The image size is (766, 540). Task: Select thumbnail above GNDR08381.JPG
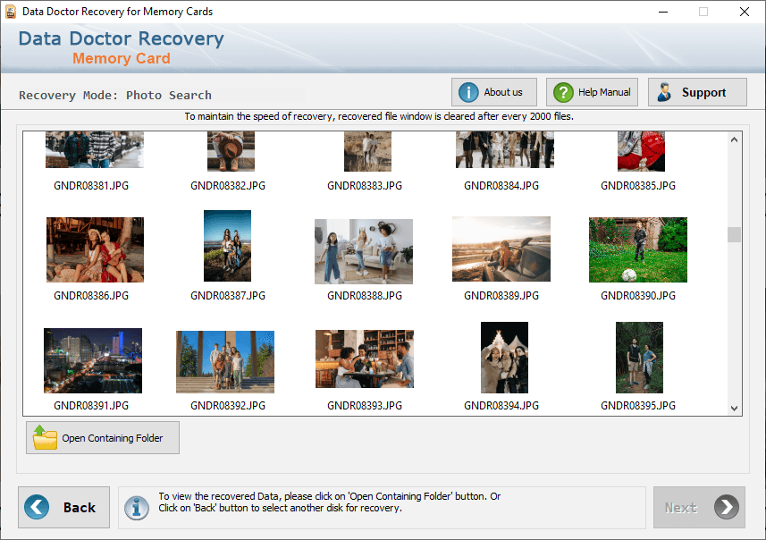(95, 149)
